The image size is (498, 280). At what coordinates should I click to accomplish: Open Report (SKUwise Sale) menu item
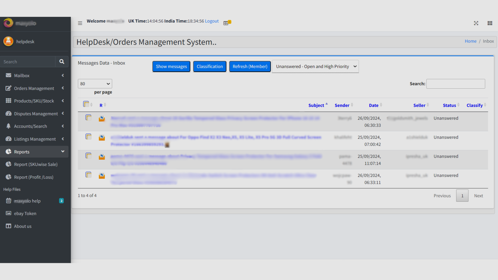click(36, 164)
